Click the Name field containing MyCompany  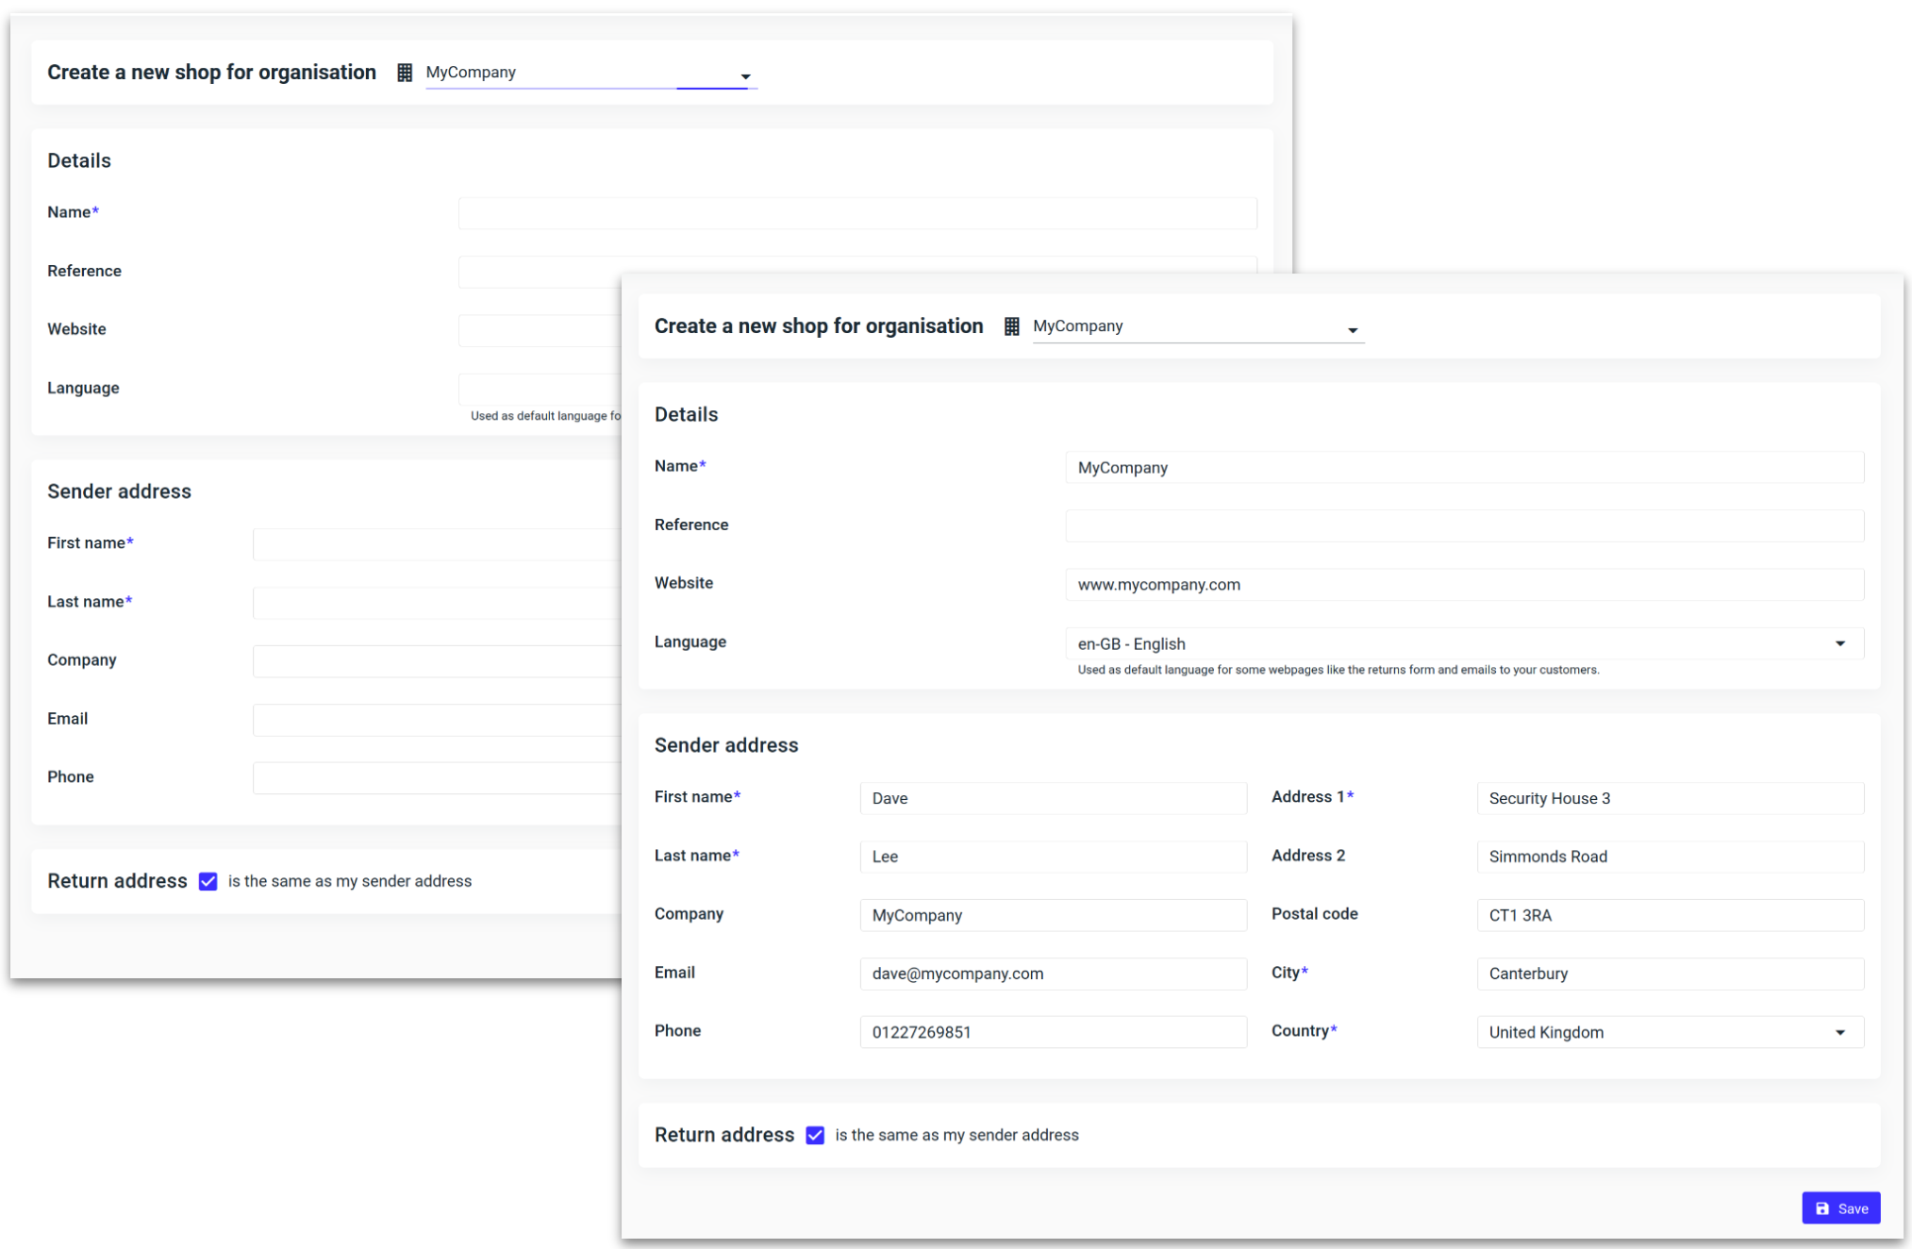(x=1464, y=468)
